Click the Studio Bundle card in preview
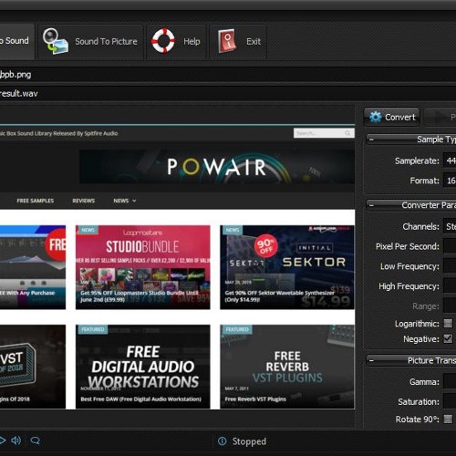456x456 pixels. point(142,267)
